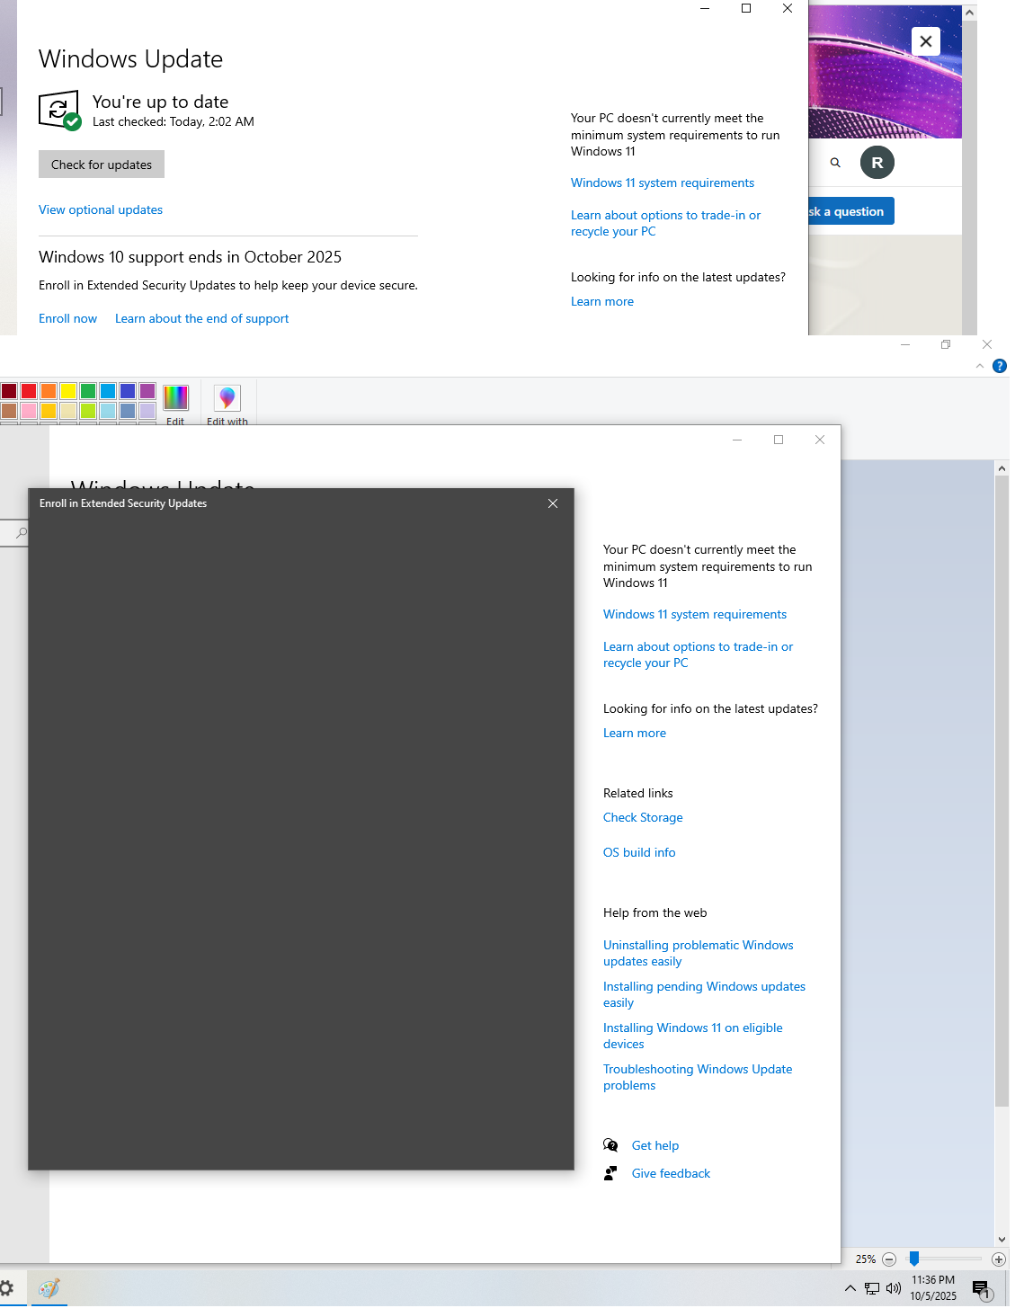
Task: Pick the green color swatch
Action: [88, 390]
